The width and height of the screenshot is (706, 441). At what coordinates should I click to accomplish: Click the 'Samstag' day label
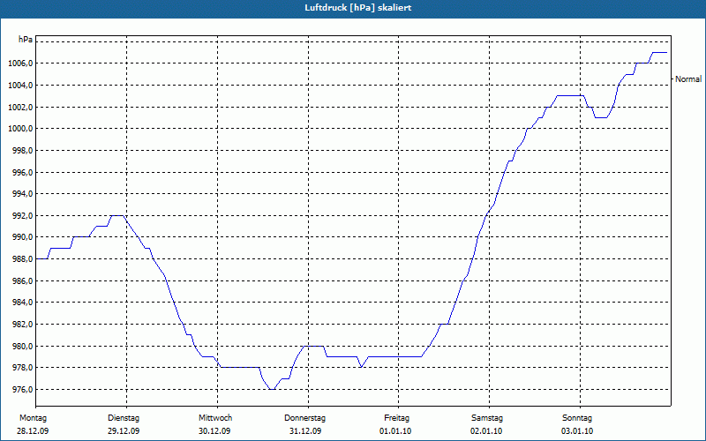[487, 418]
